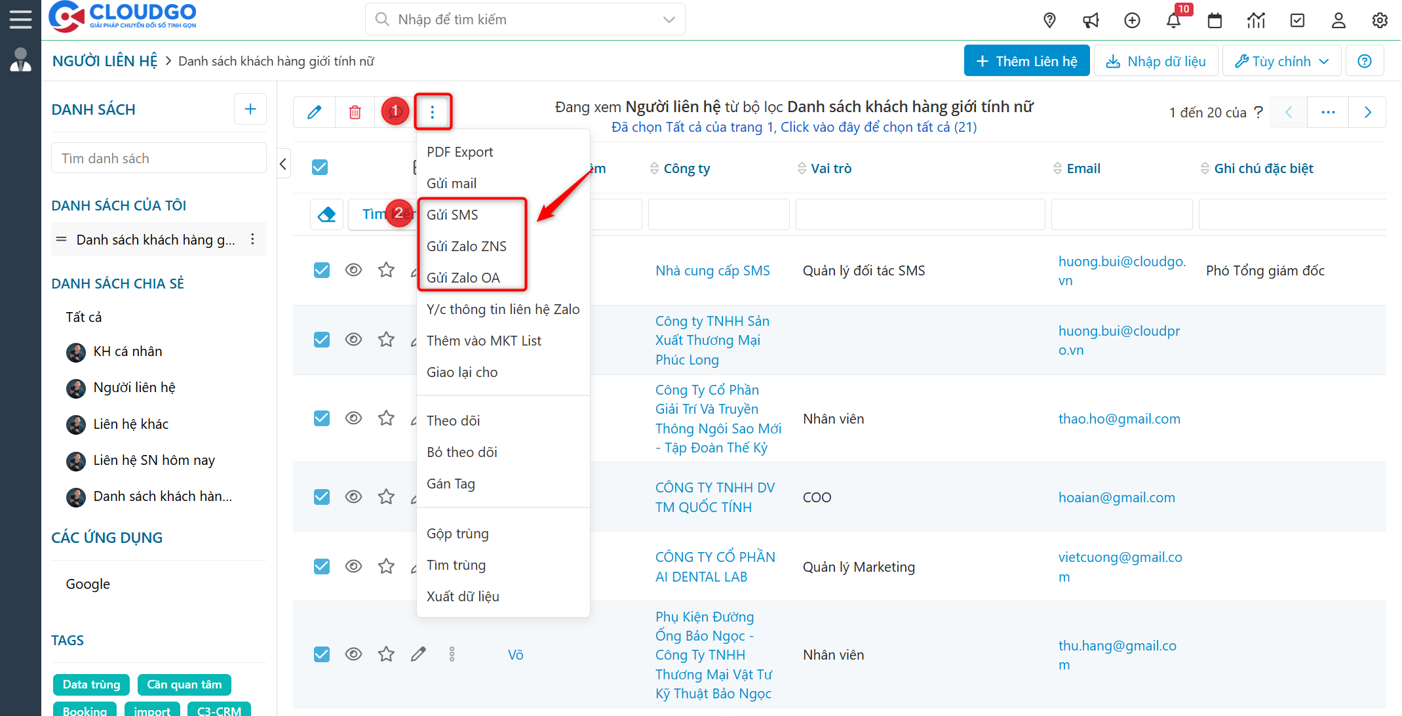The width and height of the screenshot is (1402, 716).
Task: Toggle eye icon on thao.ho@gmail.com row
Action: coord(353,418)
